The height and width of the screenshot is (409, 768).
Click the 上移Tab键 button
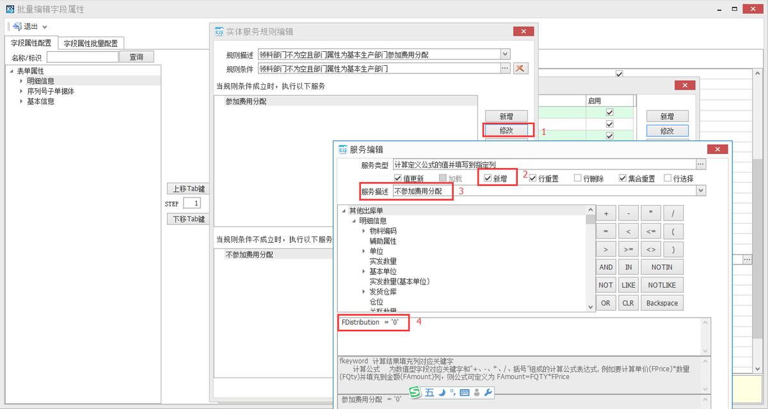188,189
